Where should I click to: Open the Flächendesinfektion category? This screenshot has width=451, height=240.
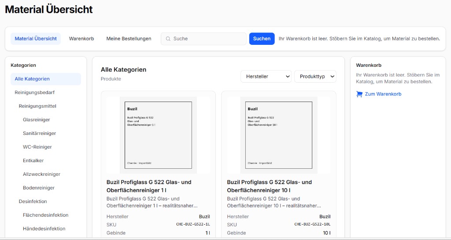click(46, 215)
